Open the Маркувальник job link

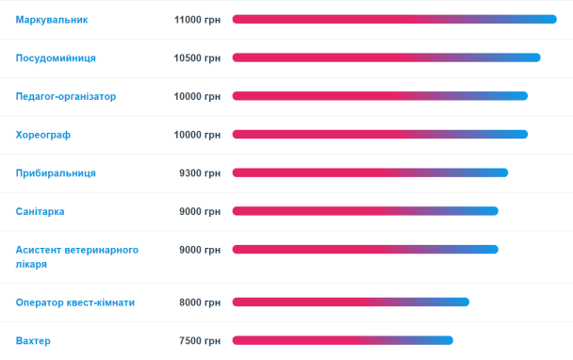(x=52, y=20)
